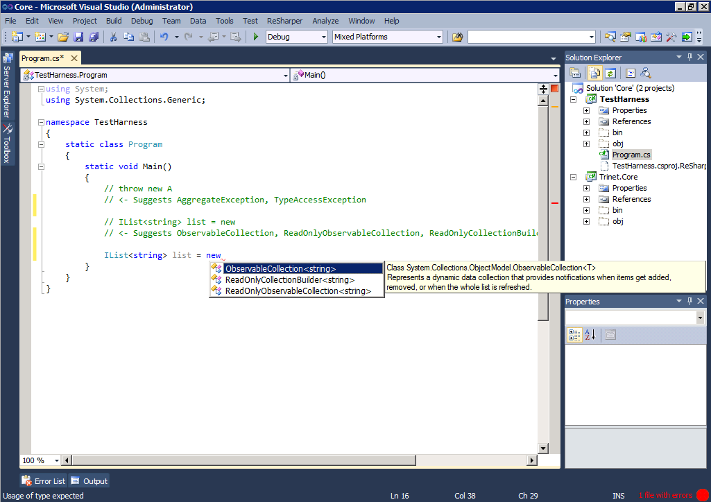
Task: Close the Program.cs editor tab
Action: tap(74, 58)
